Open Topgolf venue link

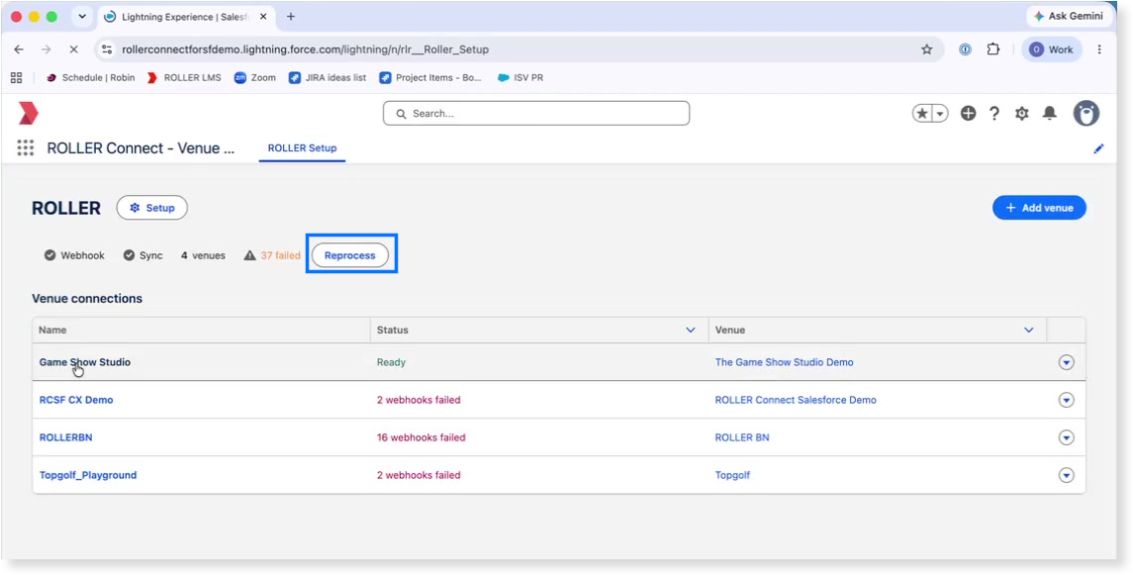(732, 475)
